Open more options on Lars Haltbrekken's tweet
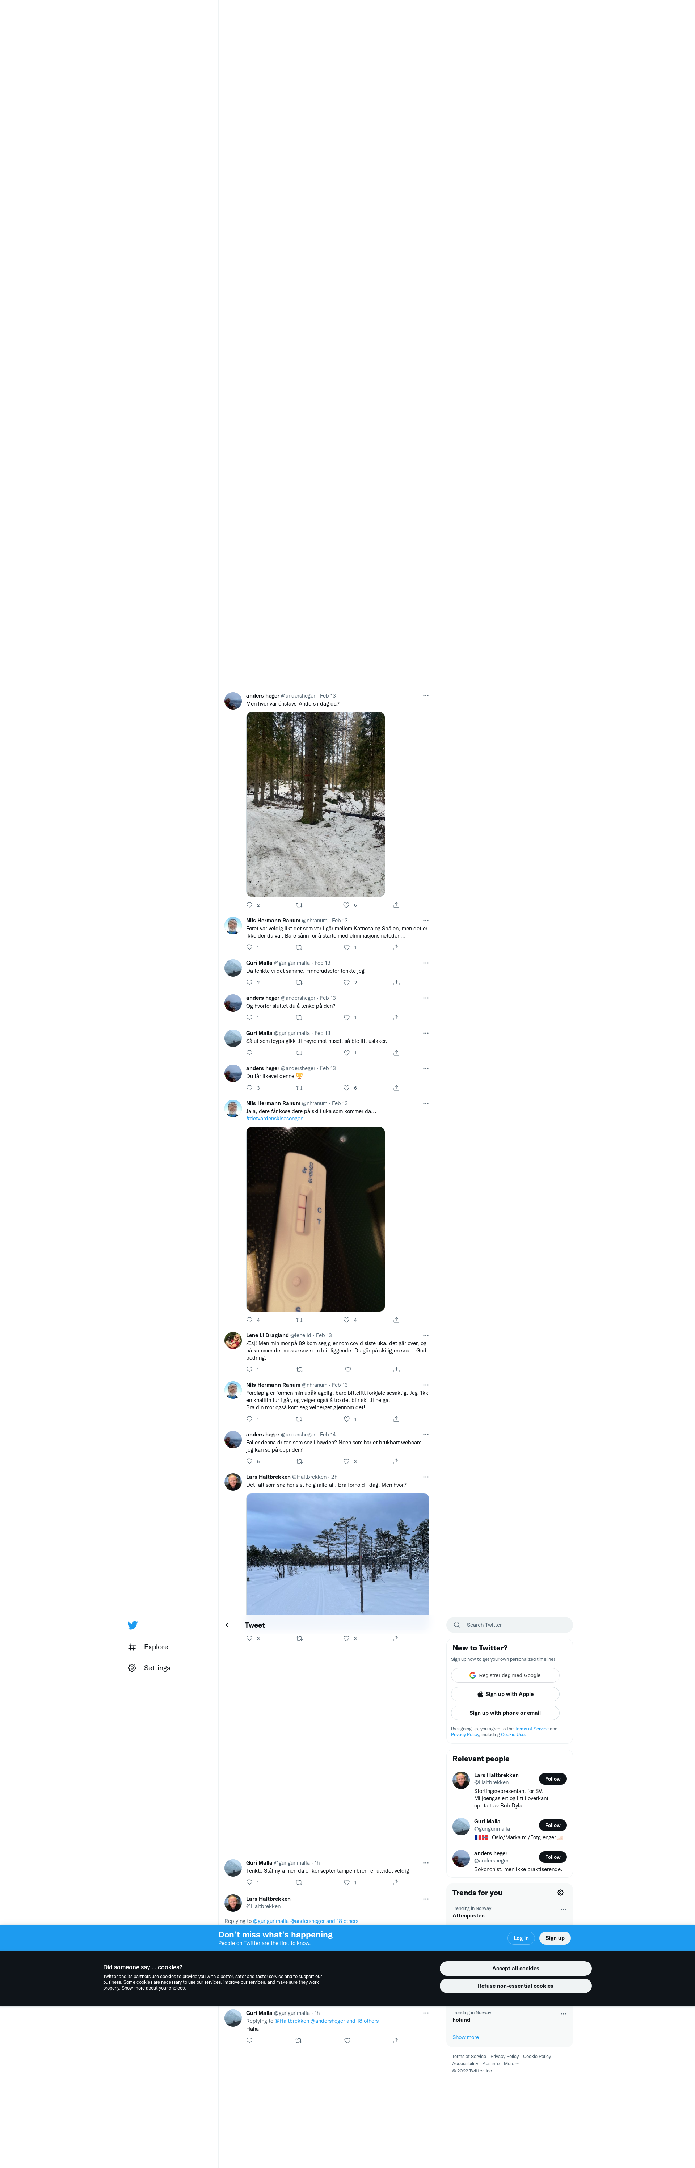 pos(426,1477)
